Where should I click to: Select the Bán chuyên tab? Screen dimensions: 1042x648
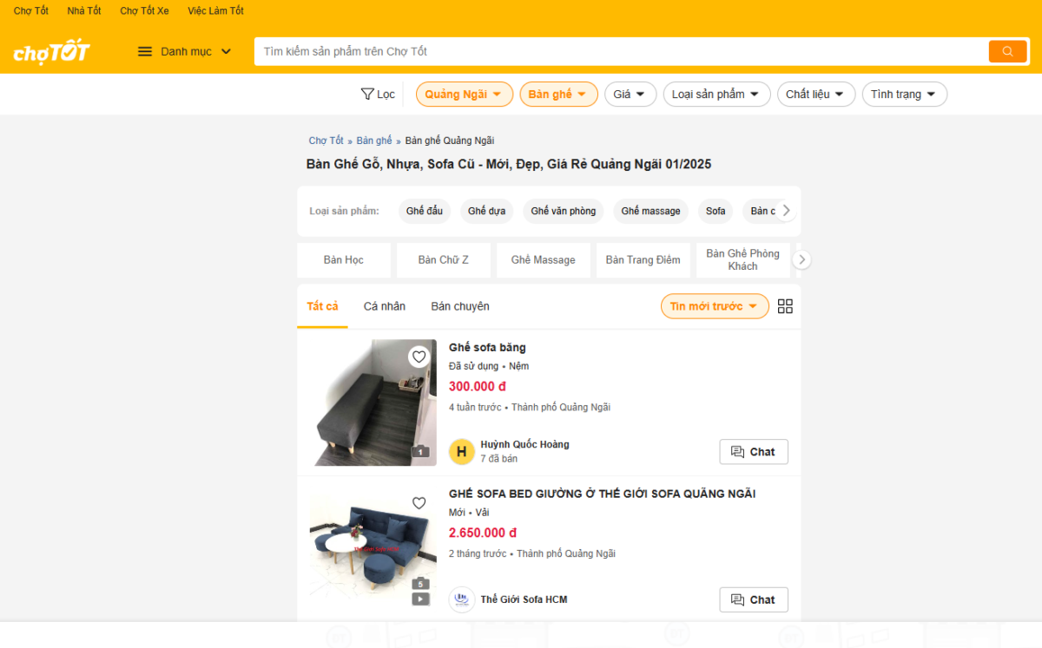pos(460,306)
